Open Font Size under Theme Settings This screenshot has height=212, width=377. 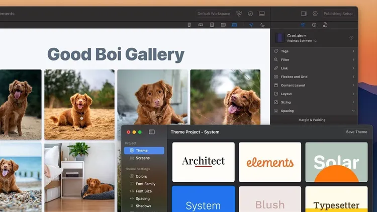144,191
